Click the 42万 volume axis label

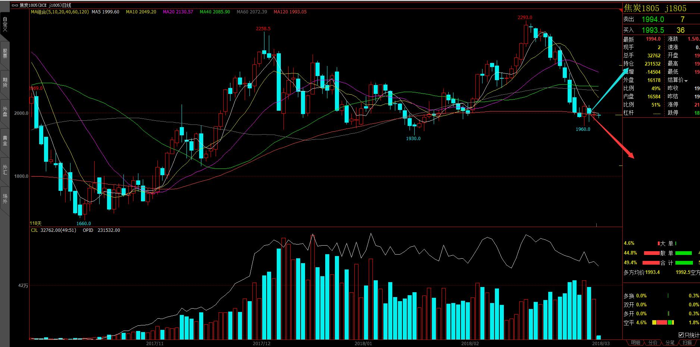click(x=23, y=286)
